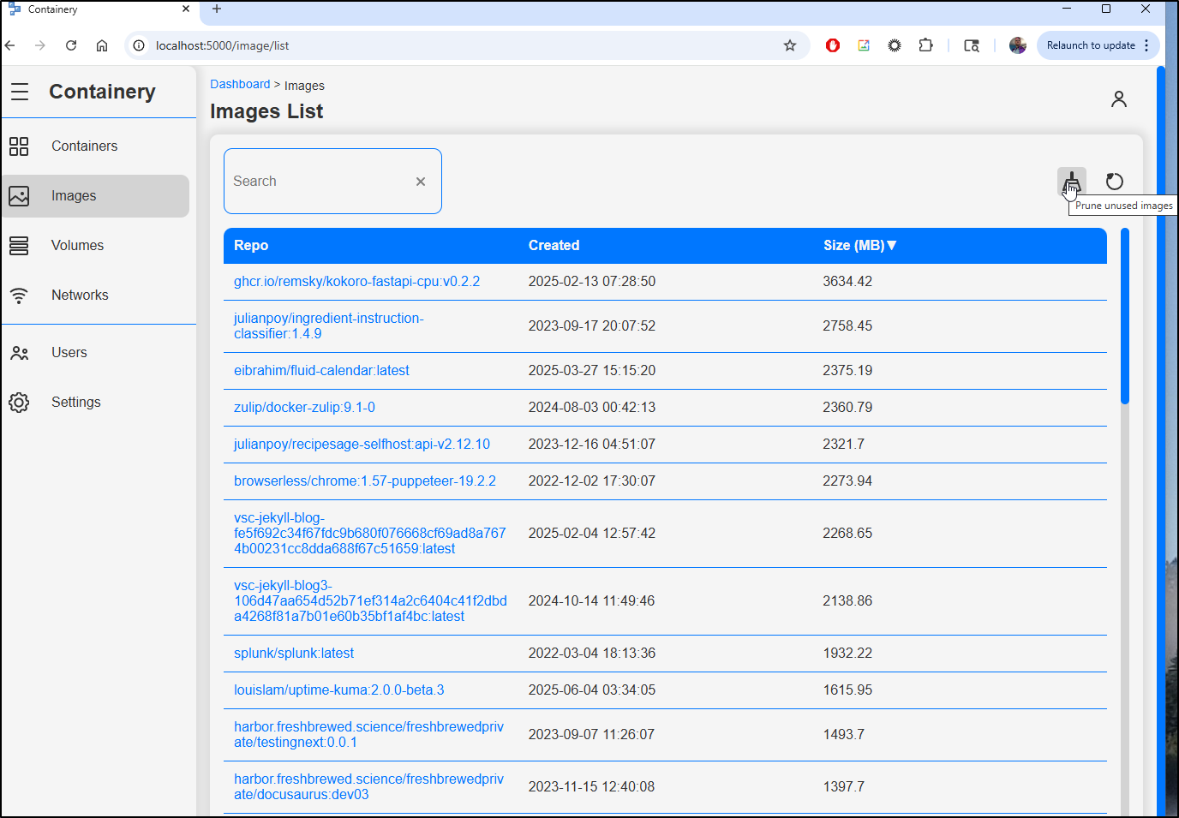Image resolution: width=1179 pixels, height=818 pixels.
Task: Open louislam/uptime-kuma:2.0.0-beta.3 image
Action: [339, 690]
